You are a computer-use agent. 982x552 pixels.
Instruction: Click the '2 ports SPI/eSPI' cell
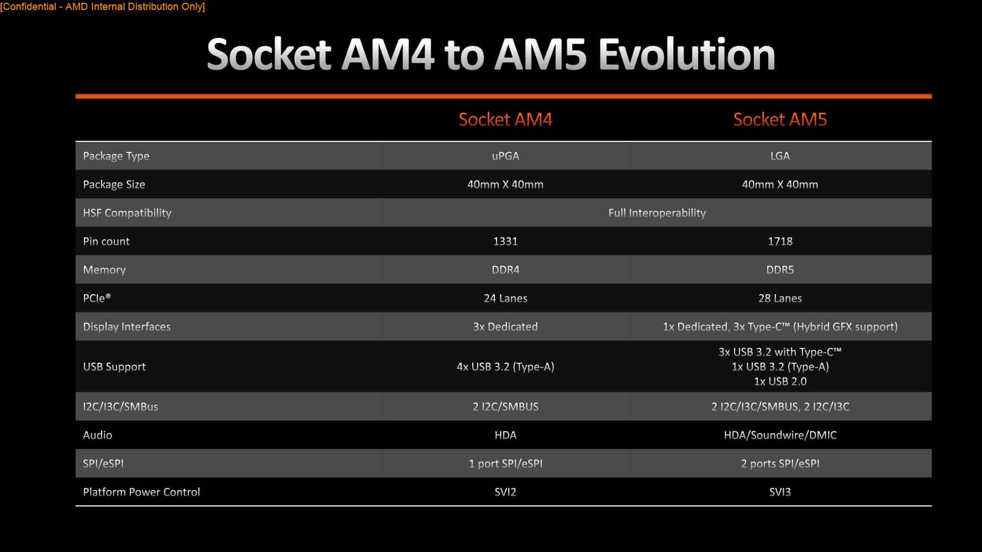pyautogui.click(x=780, y=463)
